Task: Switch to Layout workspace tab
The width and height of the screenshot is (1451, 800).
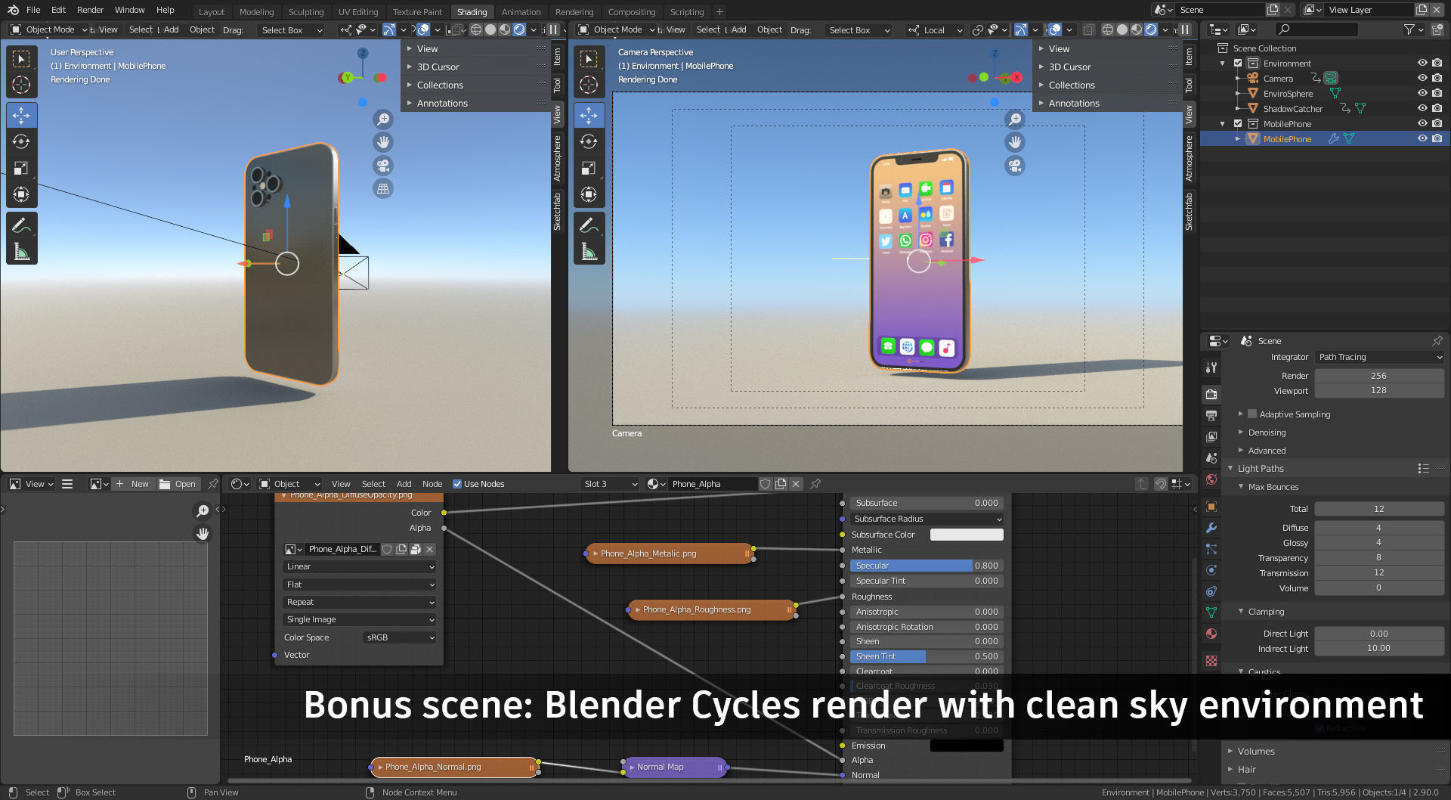Action: (x=212, y=12)
